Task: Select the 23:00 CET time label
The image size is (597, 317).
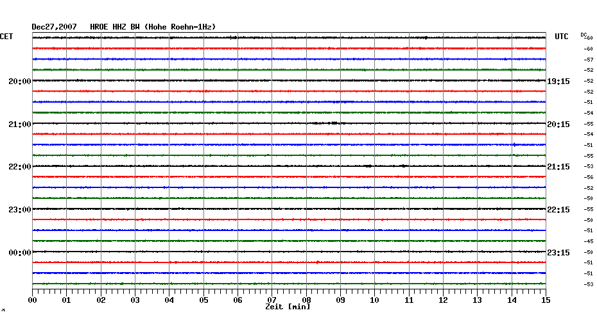Action: point(20,210)
